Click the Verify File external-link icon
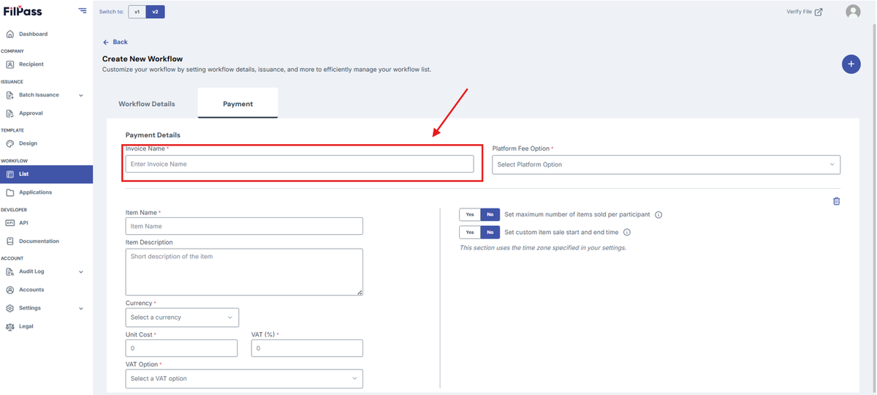 click(819, 12)
